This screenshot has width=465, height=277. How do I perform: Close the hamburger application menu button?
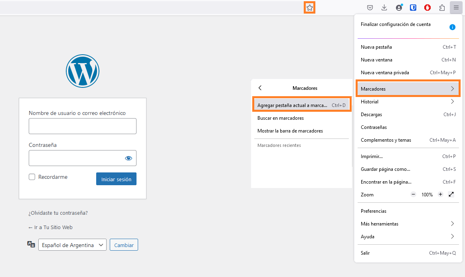[x=456, y=8]
